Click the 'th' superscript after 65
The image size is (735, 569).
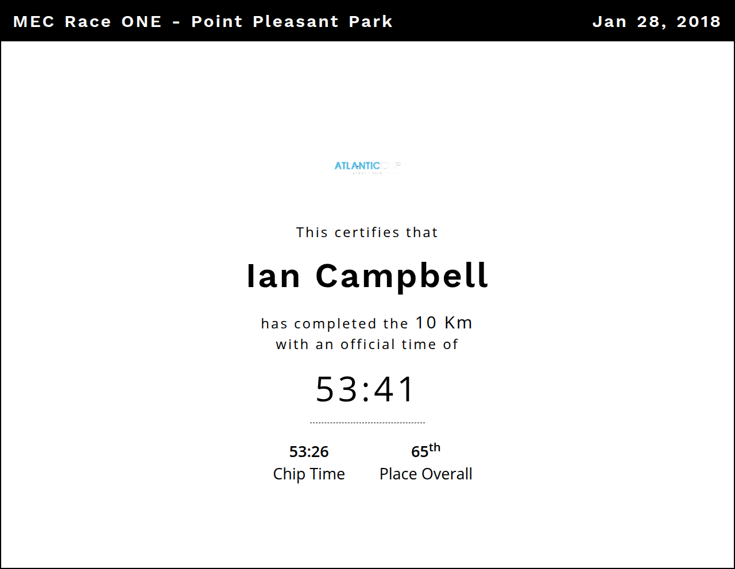coord(435,448)
